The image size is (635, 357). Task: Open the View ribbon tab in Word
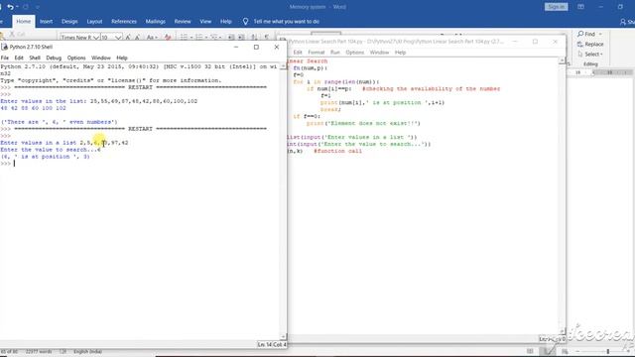click(x=205, y=22)
